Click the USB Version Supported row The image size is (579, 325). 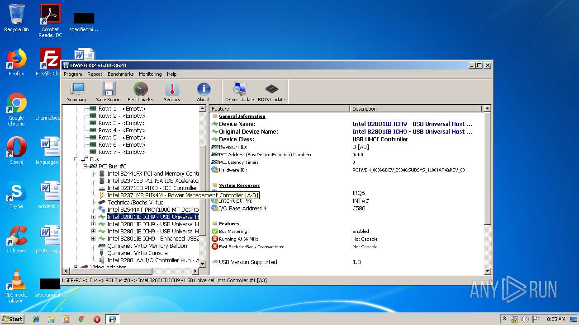coord(346,262)
